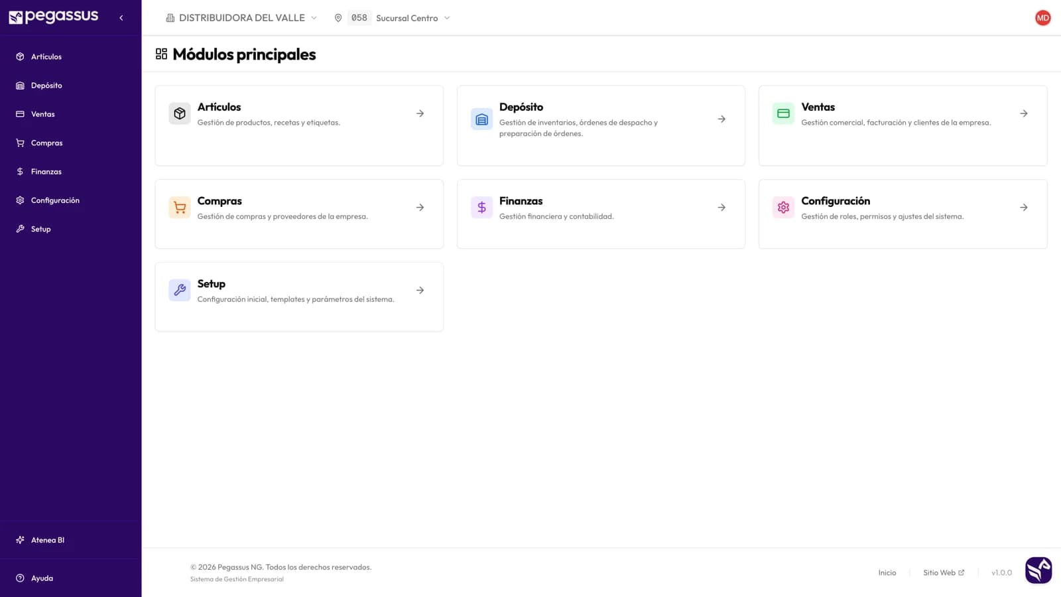The image size is (1061, 597).
Task: Click the Ventas card green icon
Action: pyautogui.click(x=783, y=113)
